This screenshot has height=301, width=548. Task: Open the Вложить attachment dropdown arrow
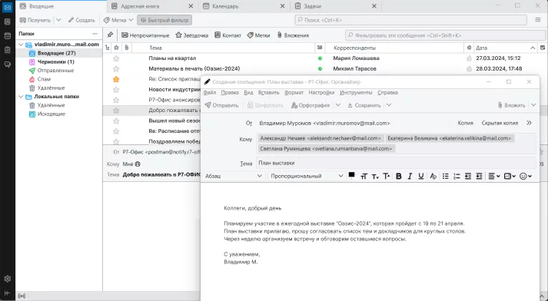click(533, 105)
